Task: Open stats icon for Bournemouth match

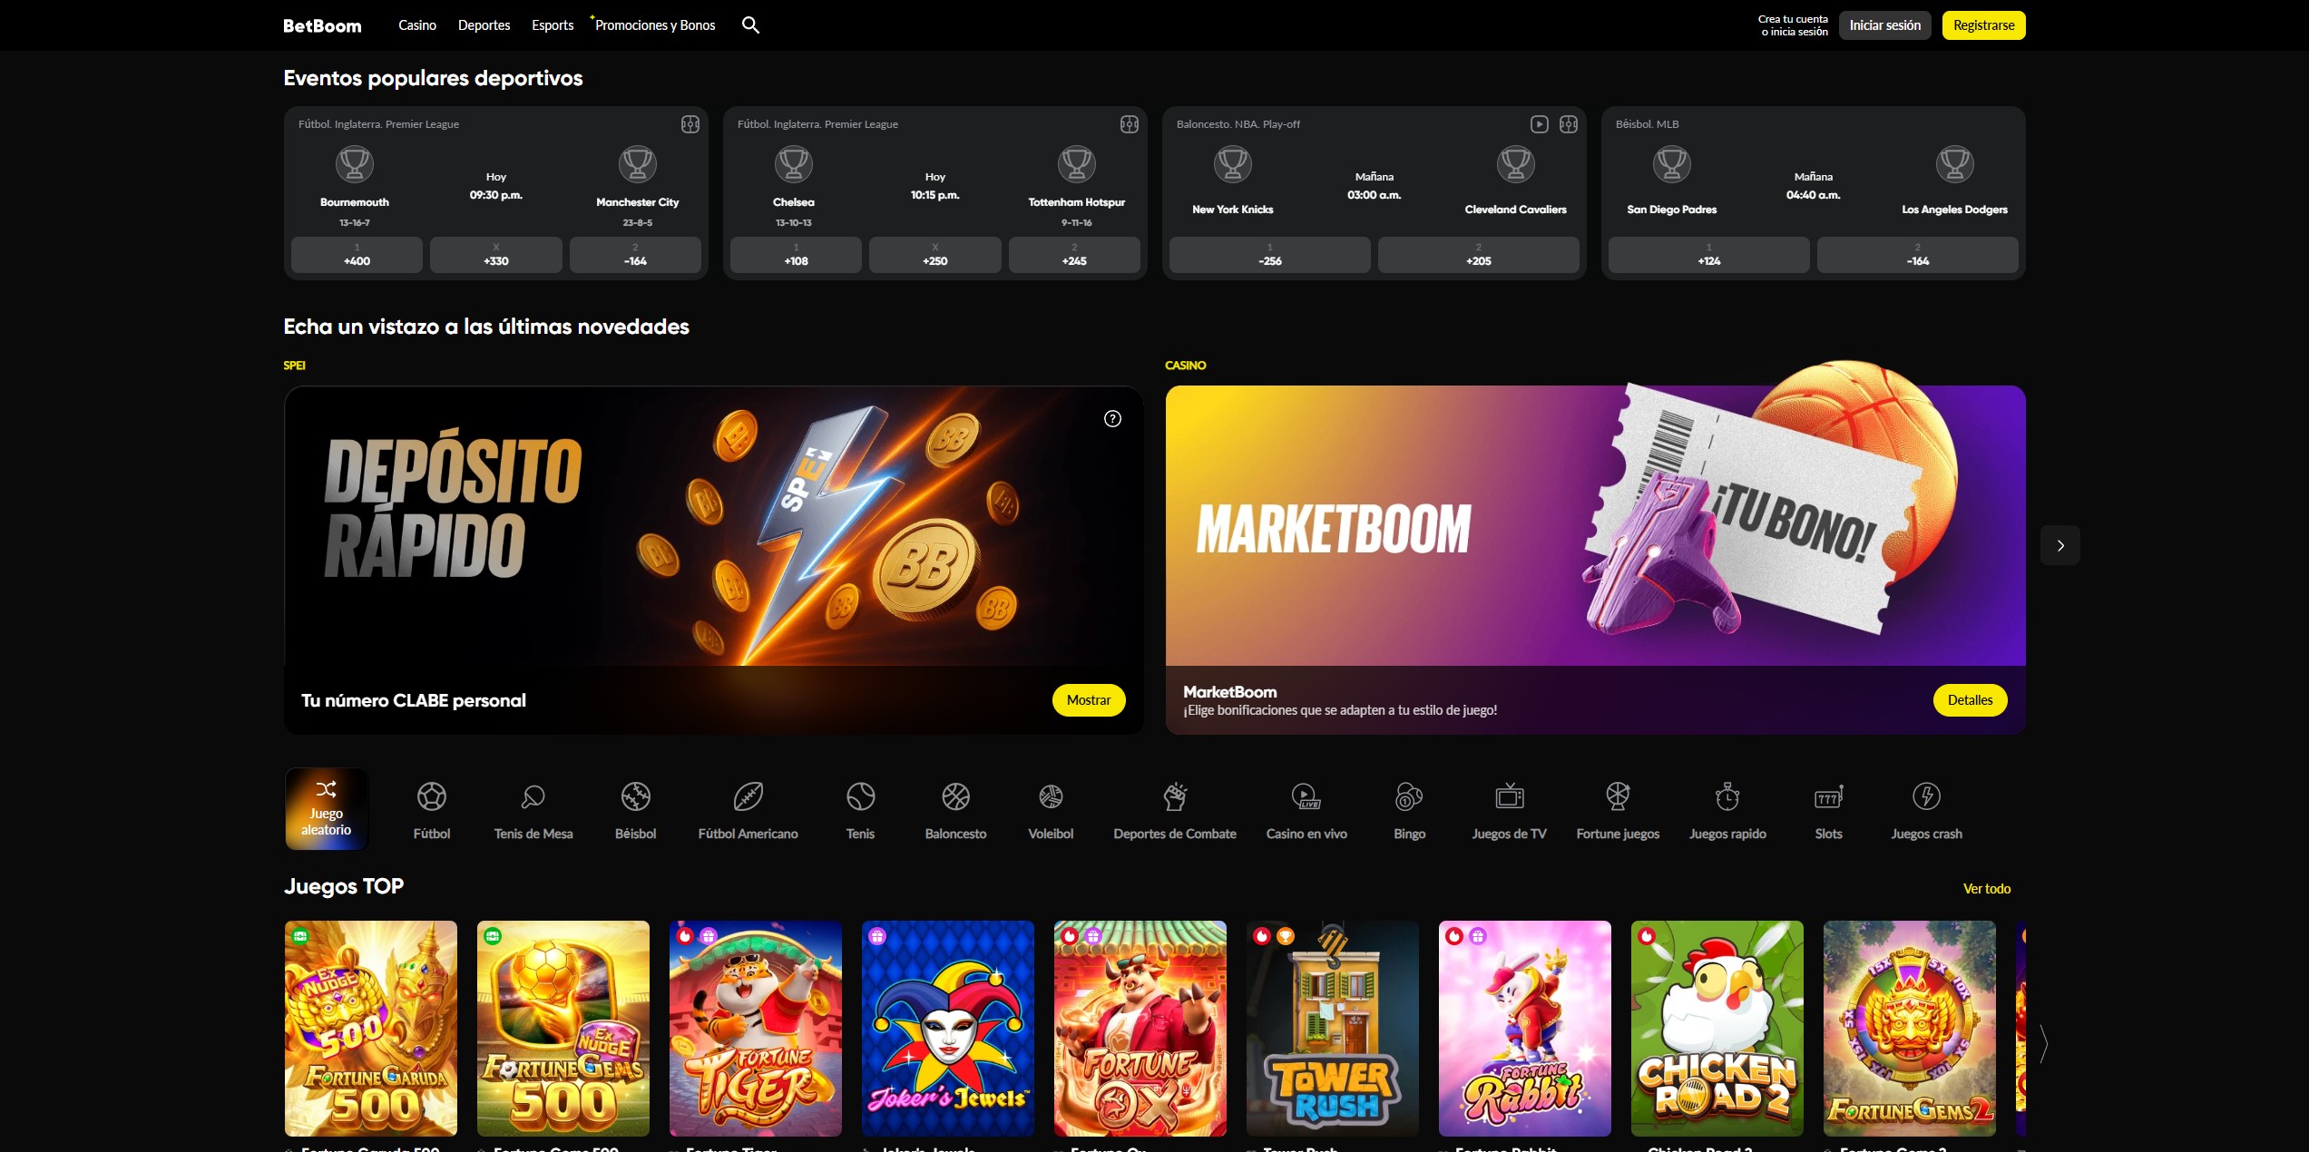Action: coord(690,124)
